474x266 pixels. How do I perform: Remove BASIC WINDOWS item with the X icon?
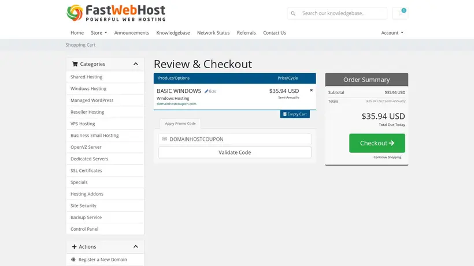click(x=311, y=90)
